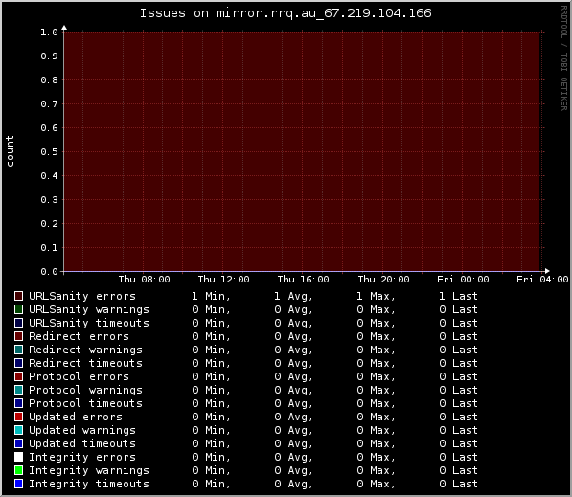Click the Redirect warnings teal swatch
Viewport: 572px width, 497px height.
point(18,350)
